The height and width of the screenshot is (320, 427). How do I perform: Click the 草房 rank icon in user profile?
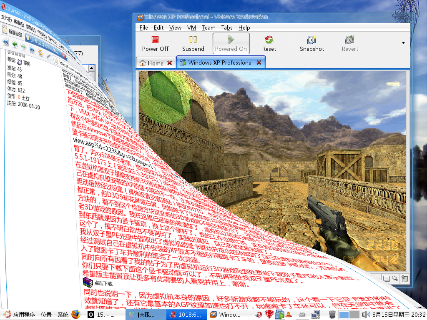tap(20, 62)
